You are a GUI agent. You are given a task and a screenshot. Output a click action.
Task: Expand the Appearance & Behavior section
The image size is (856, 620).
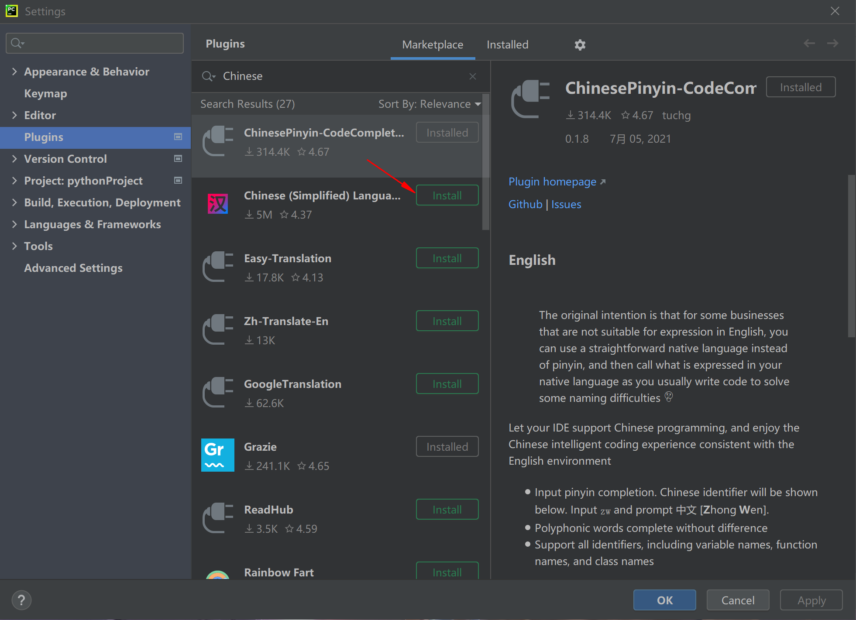14,72
